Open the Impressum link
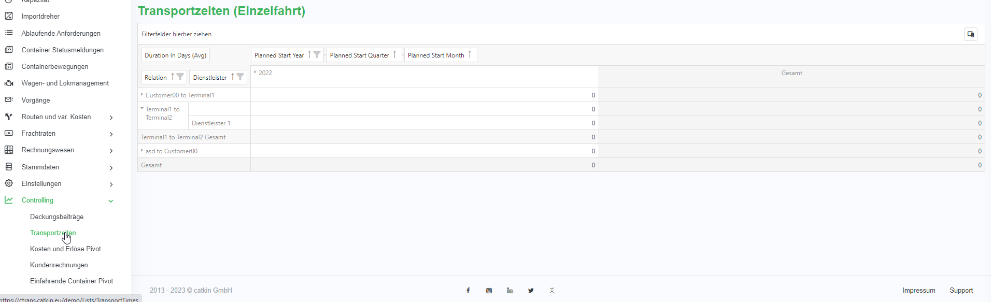991x302 pixels. (x=918, y=291)
